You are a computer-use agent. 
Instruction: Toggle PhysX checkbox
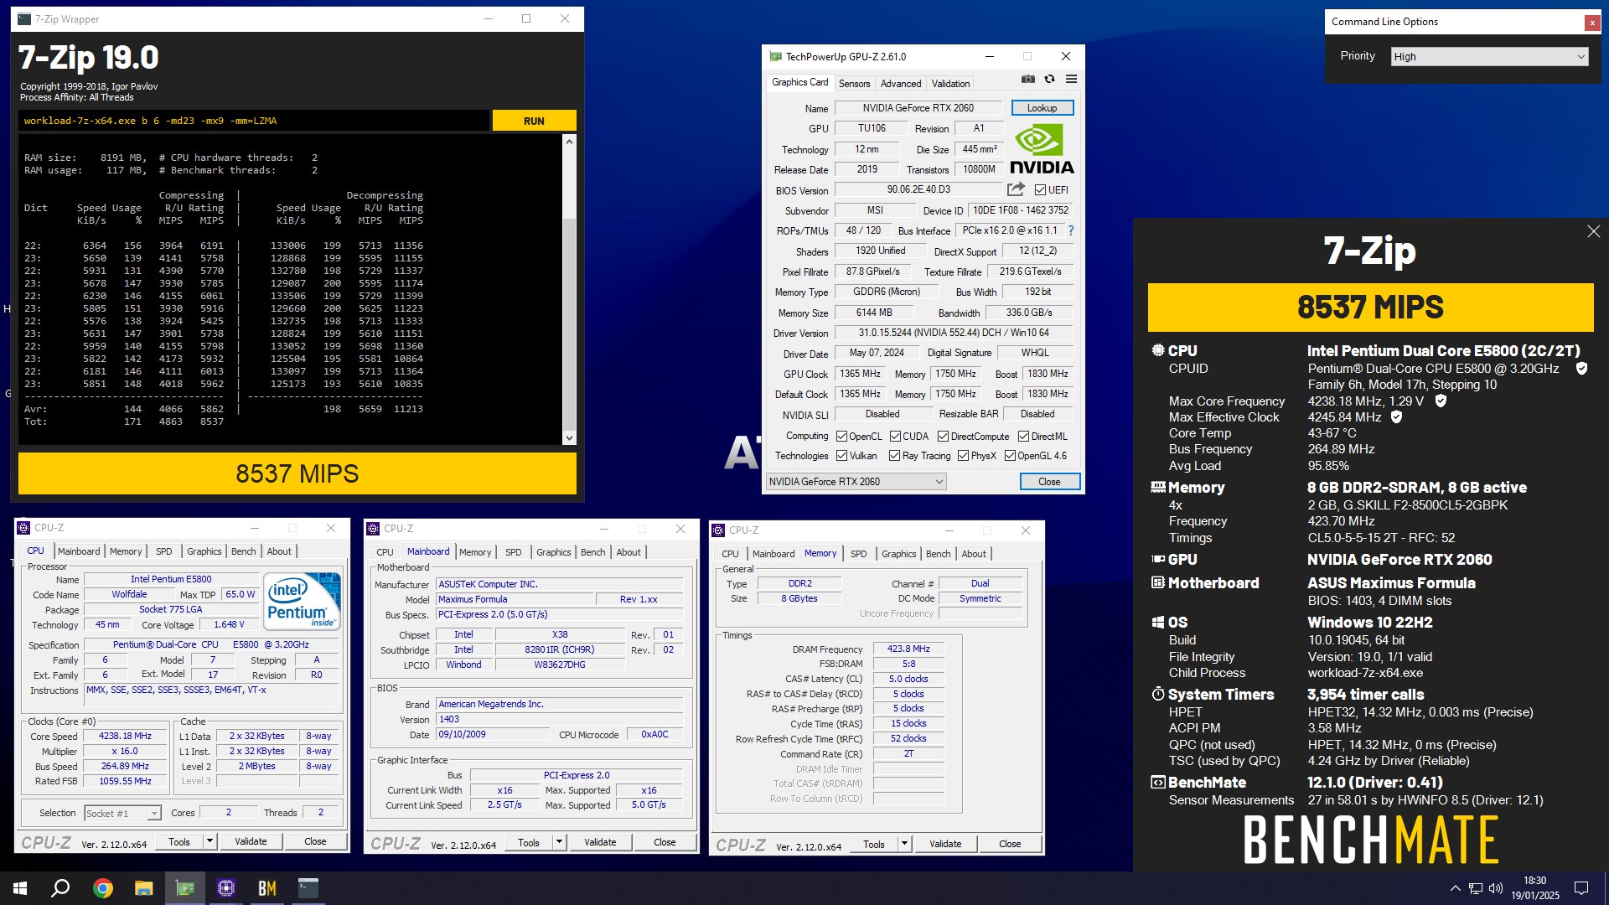[x=963, y=456]
